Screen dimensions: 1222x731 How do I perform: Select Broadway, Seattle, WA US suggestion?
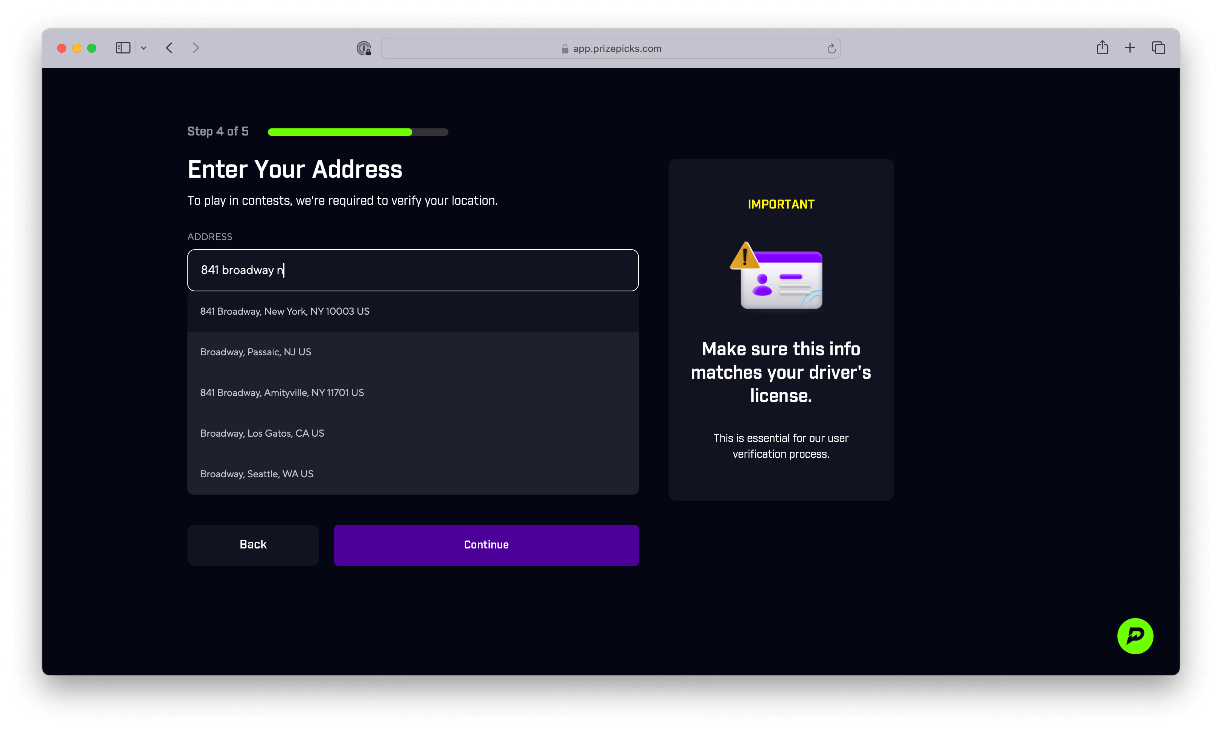(413, 474)
